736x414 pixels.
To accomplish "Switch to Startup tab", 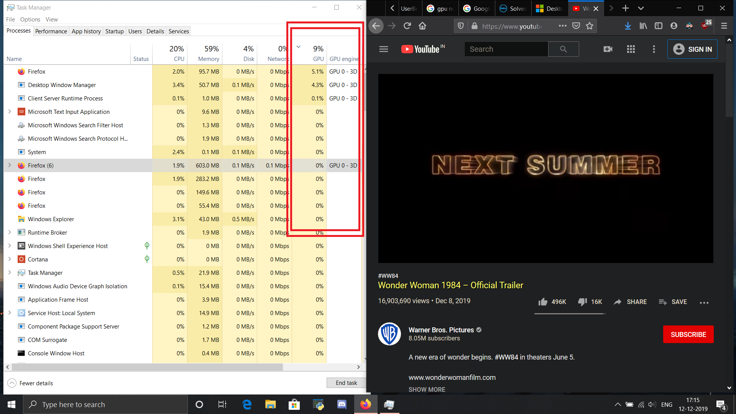I will click(115, 31).
